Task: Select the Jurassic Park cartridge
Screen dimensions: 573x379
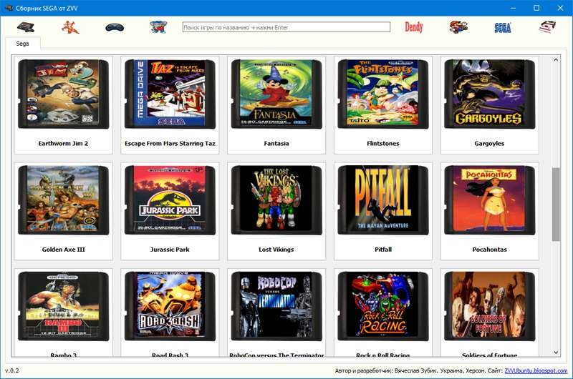Action: 170,199
